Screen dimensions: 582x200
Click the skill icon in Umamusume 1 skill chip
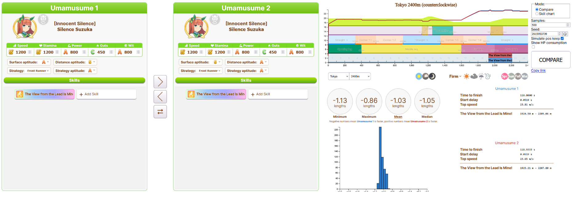[19, 94]
